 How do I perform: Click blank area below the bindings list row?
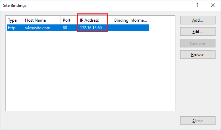[90, 71]
